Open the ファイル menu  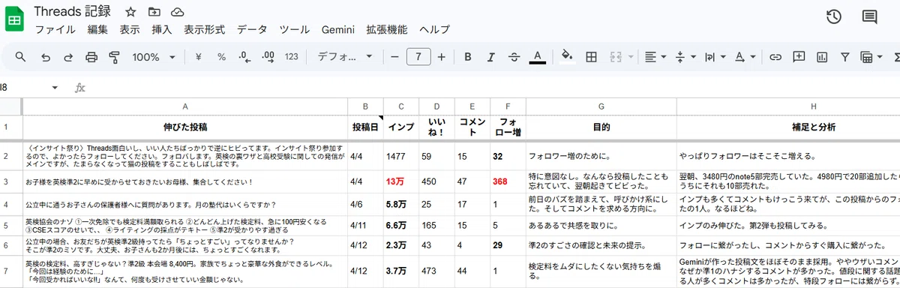[55, 30]
